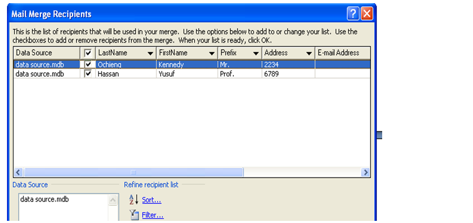This screenshot has height=223, width=473.
Task: Open the Sort... link
Action: (151, 200)
